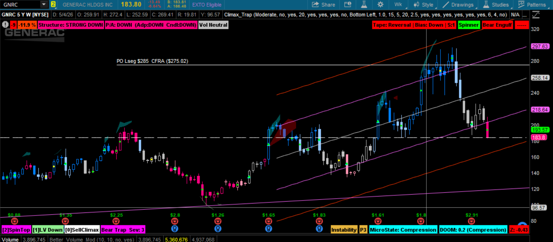Select the Volume tab at the bottom
This screenshot has width=553, height=242.
10,239
